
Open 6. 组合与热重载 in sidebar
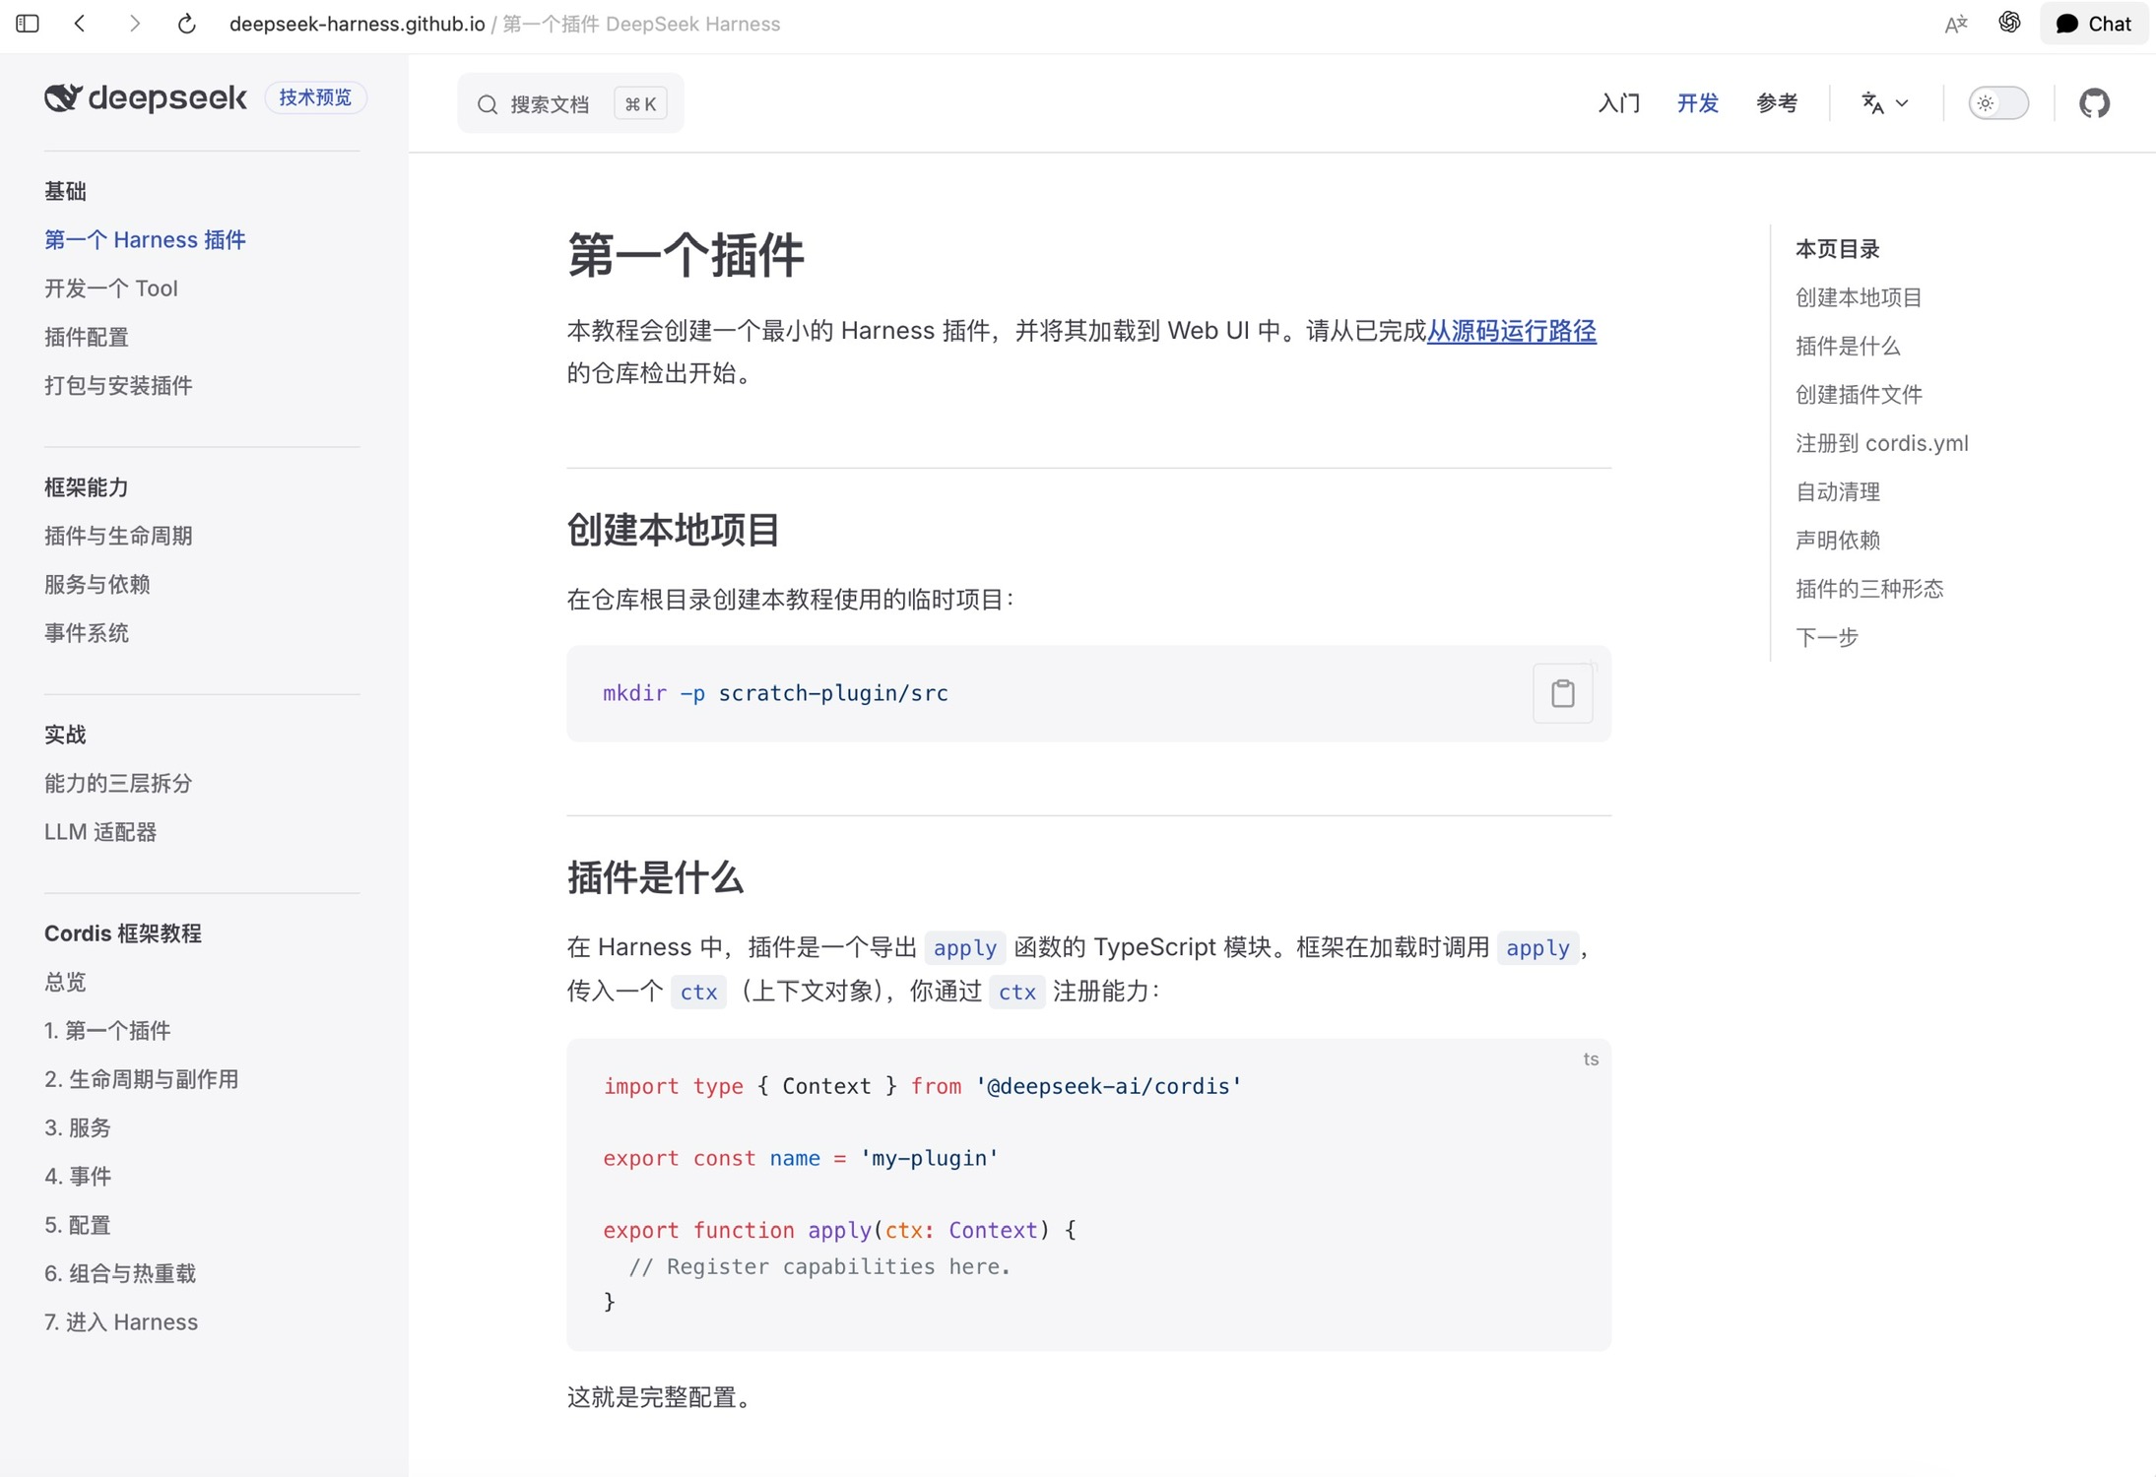tap(120, 1274)
